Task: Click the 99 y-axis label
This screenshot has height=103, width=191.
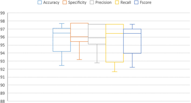Action: tap(2, 13)
